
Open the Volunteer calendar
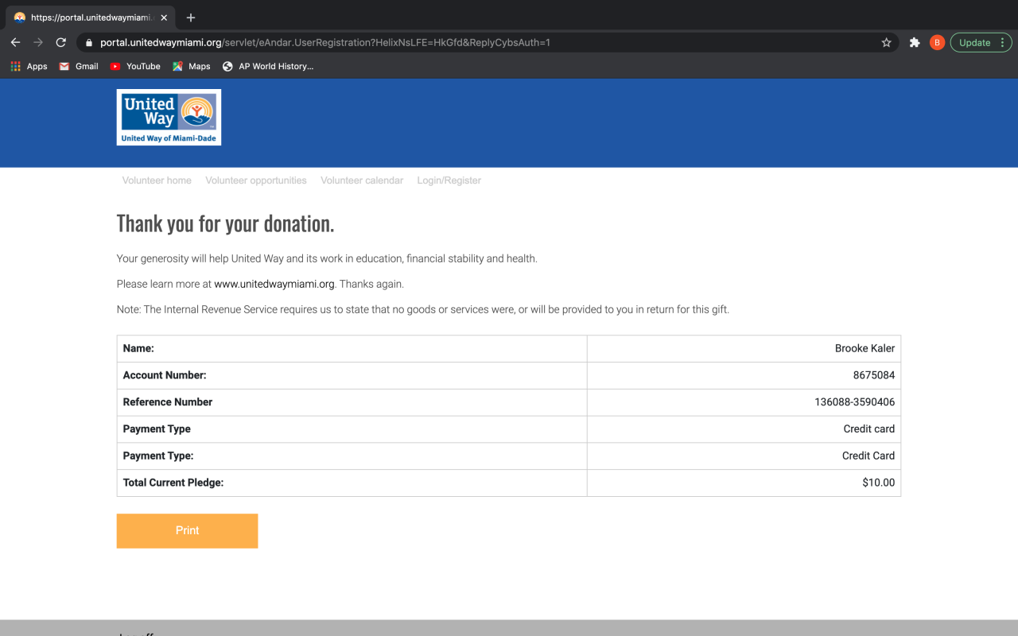pos(362,180)
